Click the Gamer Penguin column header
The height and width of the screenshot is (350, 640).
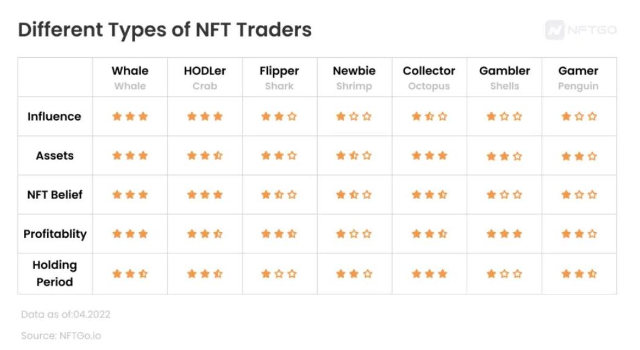578,78
